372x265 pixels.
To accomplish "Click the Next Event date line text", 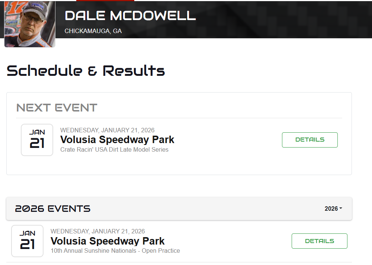I will coord(108,130).
